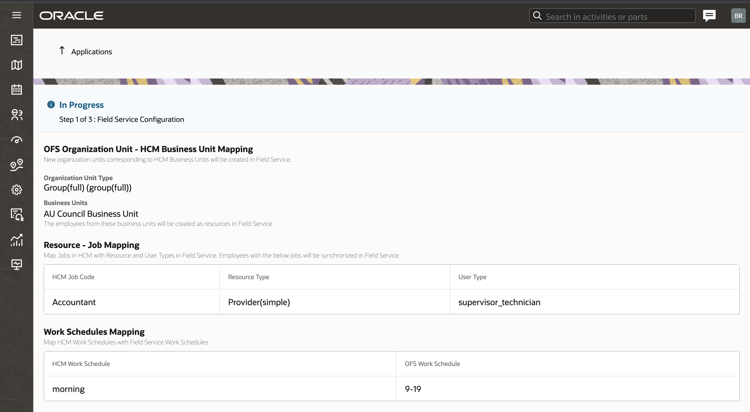Open the dispatch console sidebar icon
The image size is (750, 412).
point(17,40)
